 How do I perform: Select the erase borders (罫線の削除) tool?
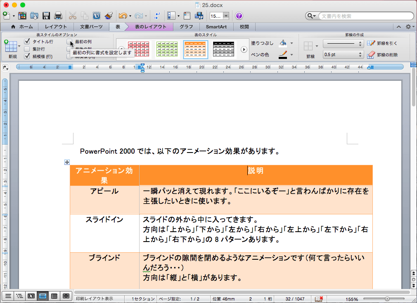pyautogui.click(x=382, y=54)
